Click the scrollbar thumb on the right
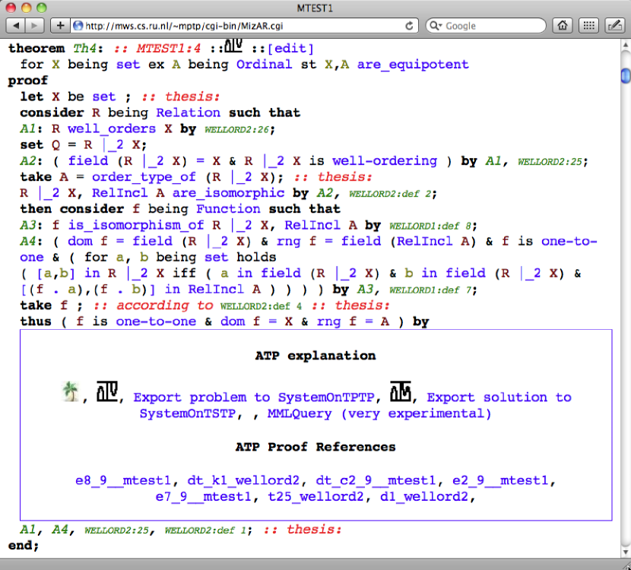 tap(626, 76)
